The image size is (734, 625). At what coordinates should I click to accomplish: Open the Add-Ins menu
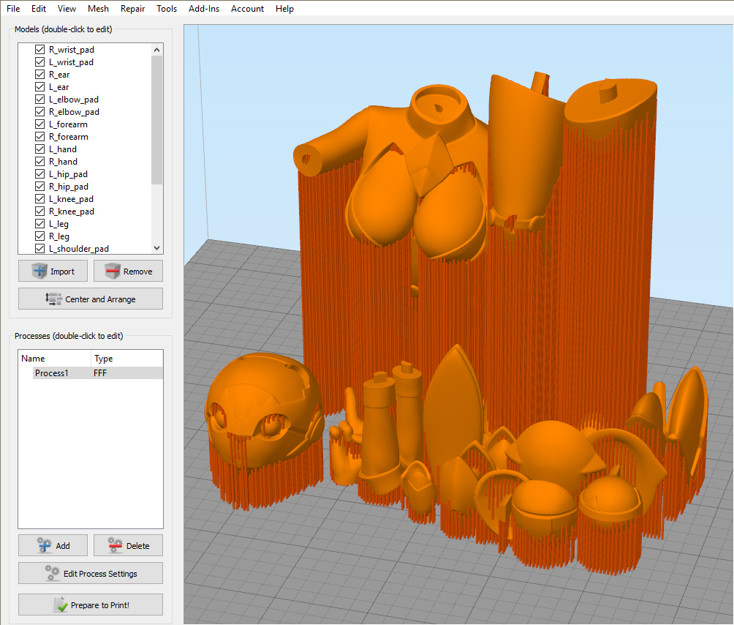204,9
